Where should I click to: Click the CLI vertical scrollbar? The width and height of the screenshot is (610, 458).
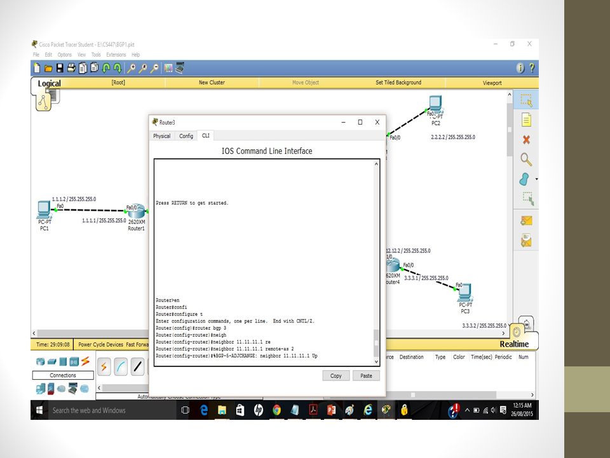(376, 263)
